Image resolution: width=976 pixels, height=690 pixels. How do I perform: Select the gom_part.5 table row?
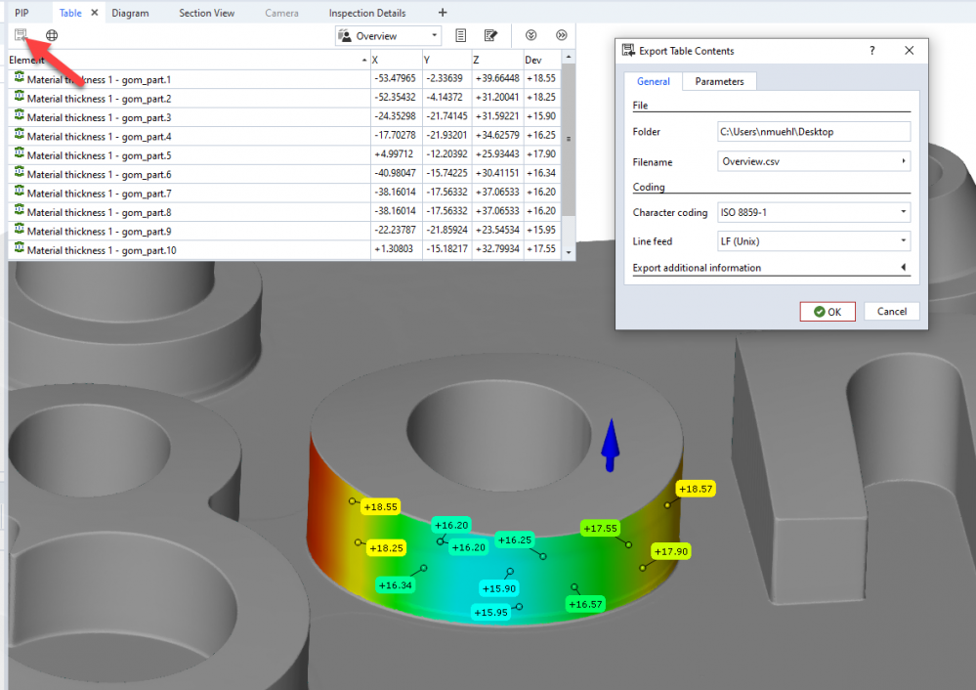tap(98, 155)
